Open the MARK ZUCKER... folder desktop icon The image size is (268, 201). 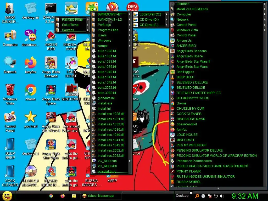pyautogui.click(x=10, y=13)
